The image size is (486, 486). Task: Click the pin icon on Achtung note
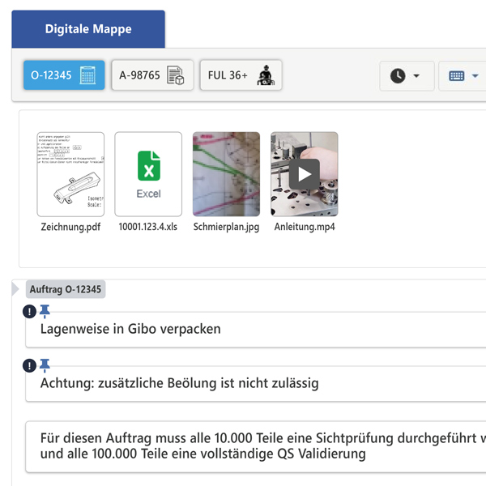(45, 365)
